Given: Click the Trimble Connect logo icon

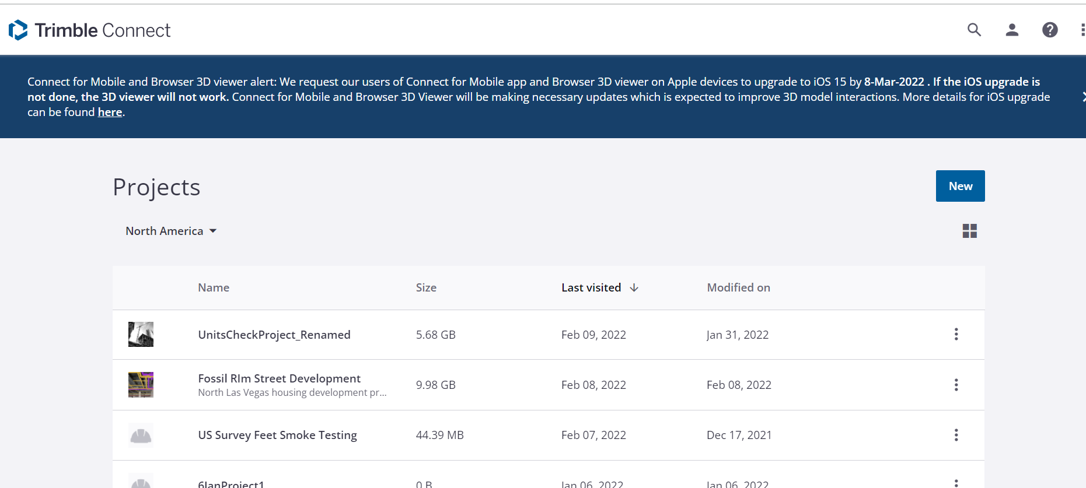Looking at the screenshot, I should pos(18,30).
